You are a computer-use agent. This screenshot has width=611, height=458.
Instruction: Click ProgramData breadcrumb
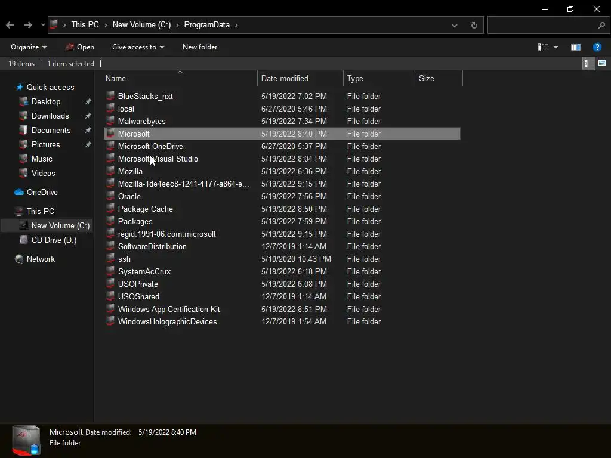(x=207, y=25)
